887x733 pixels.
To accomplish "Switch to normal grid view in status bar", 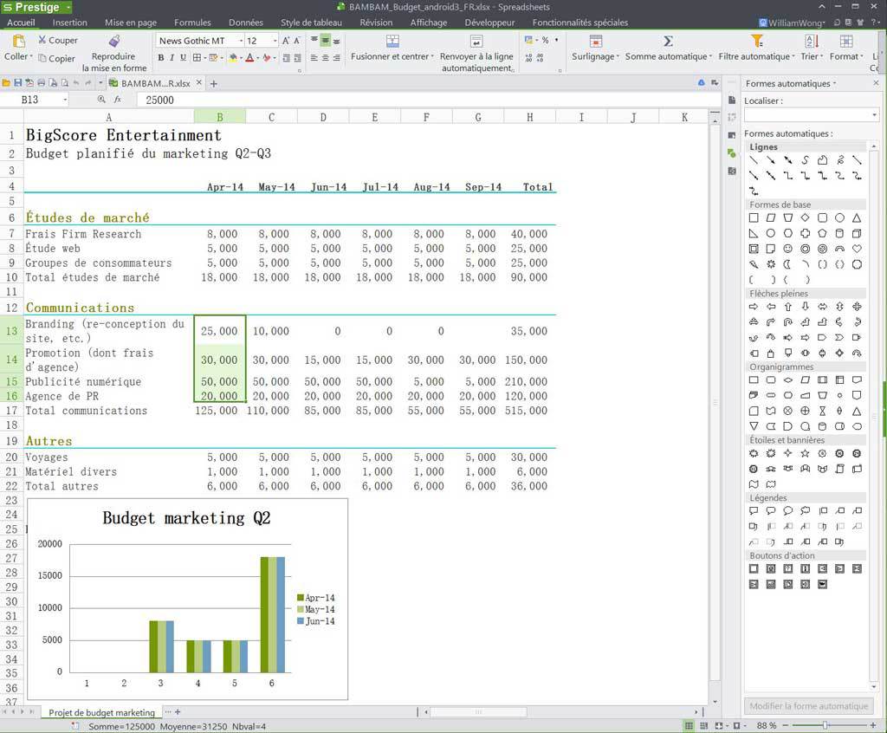I will coord(689,726).
